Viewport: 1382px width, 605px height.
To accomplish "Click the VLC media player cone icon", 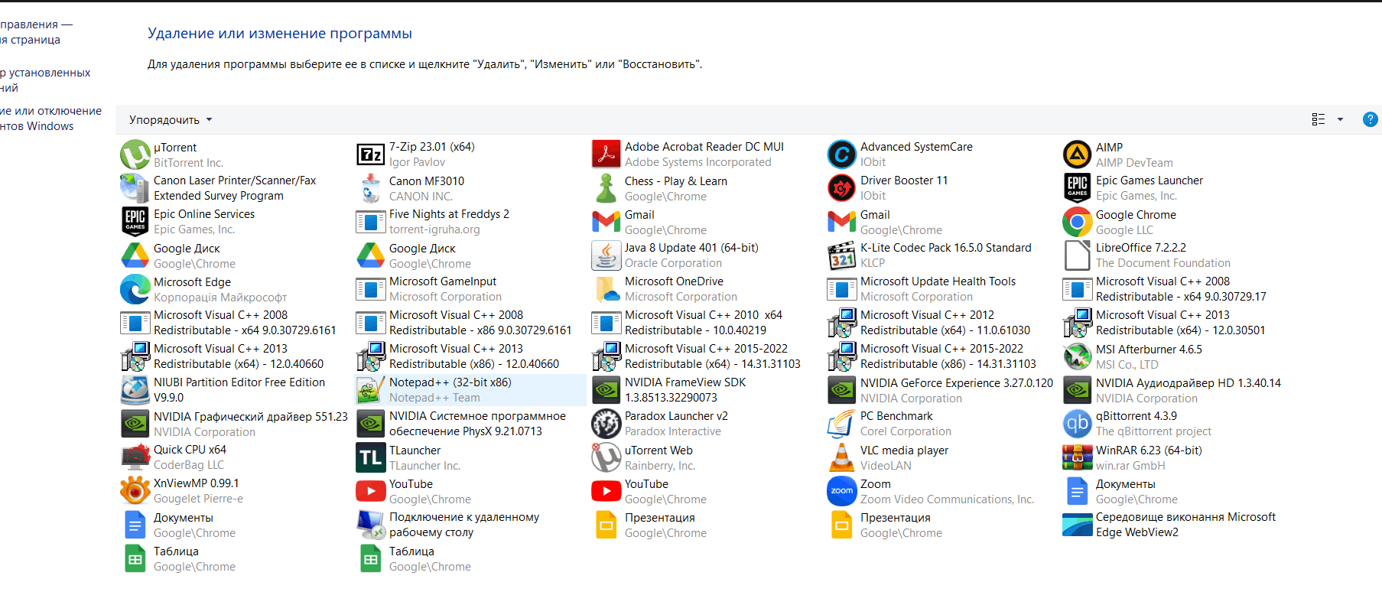I will pyautogui.click(x=842, y=457).
